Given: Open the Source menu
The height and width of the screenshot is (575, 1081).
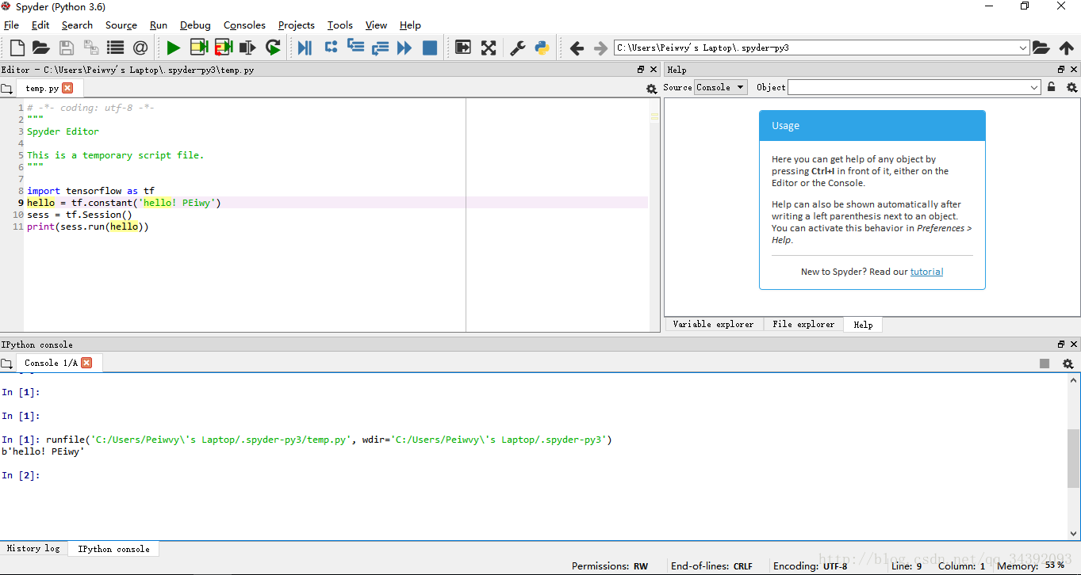Looking at the screenshot, I should click(x=121, y=25).
